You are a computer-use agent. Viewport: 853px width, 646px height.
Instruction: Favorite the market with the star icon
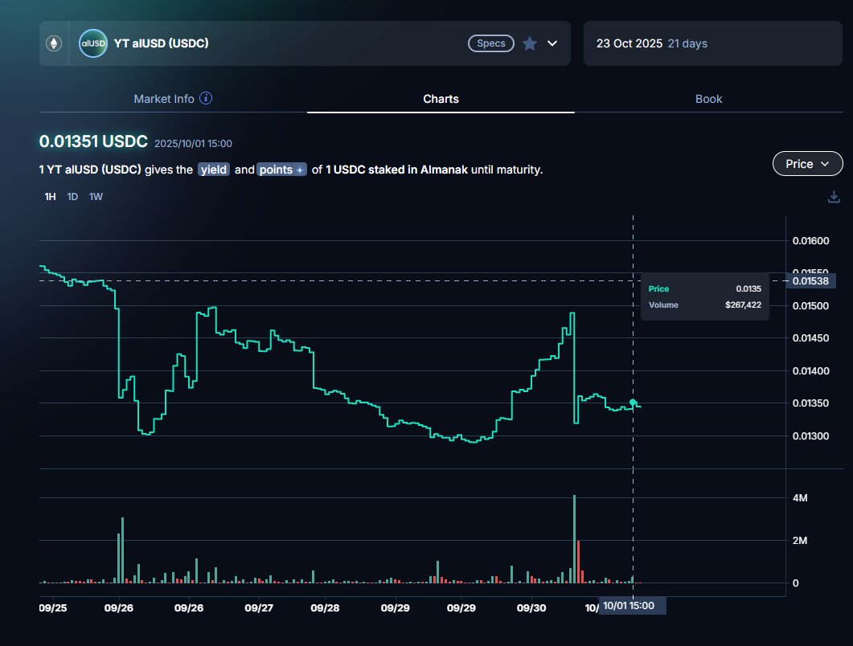coord(529,43)
